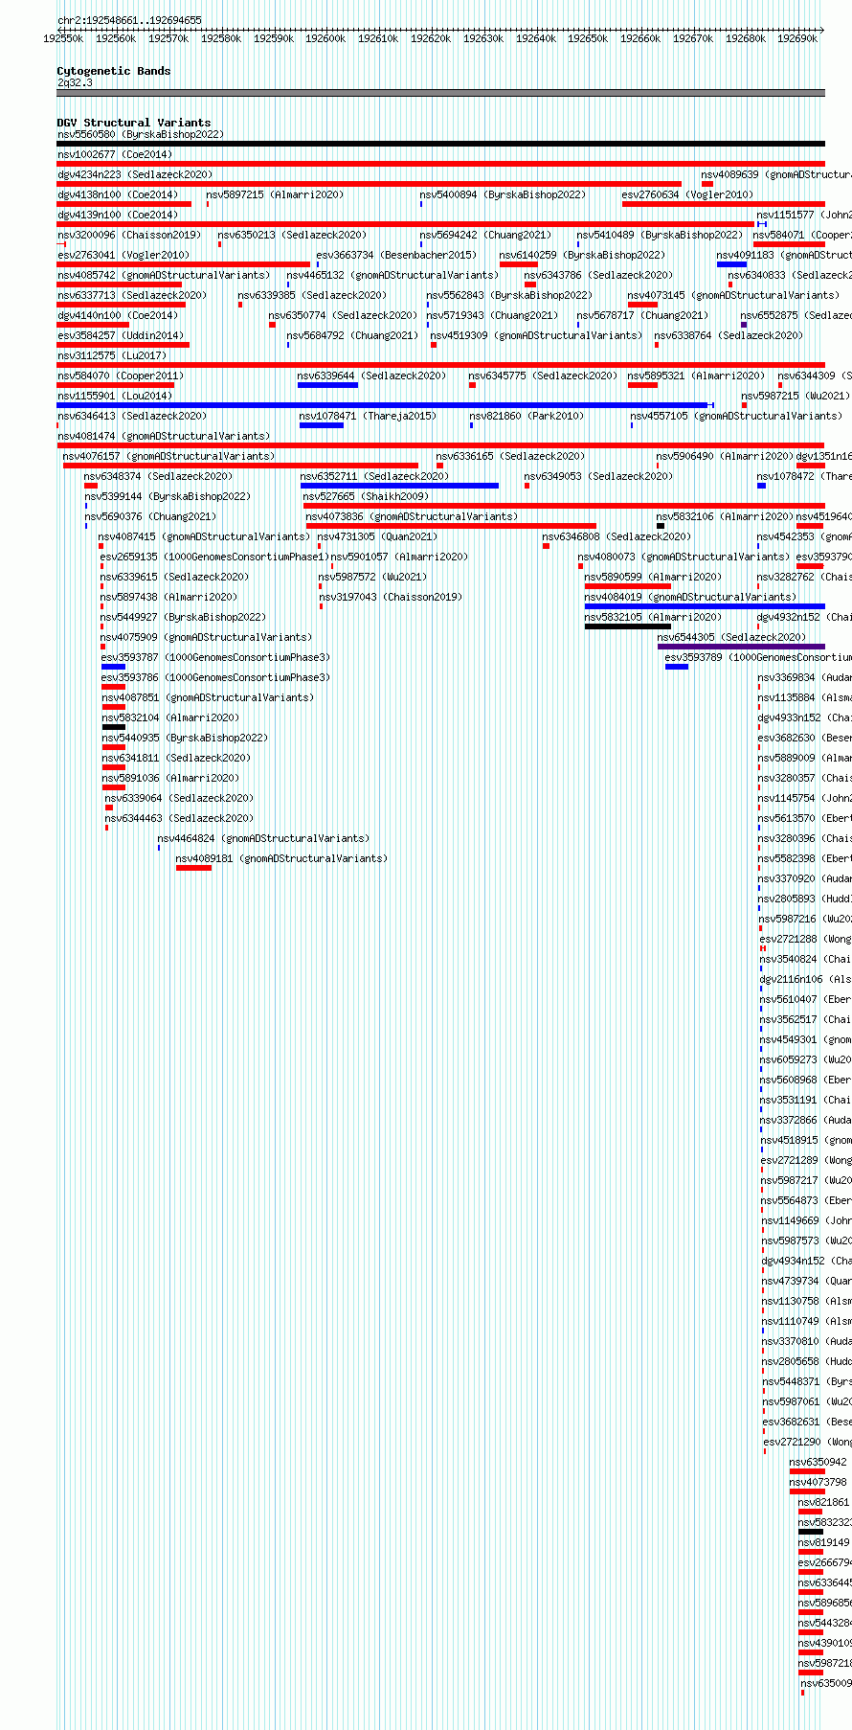Screen dimensions: 852x1730
Task: Select the long blue nsv1155901 feature bar
Action: (x=383, y=405)
